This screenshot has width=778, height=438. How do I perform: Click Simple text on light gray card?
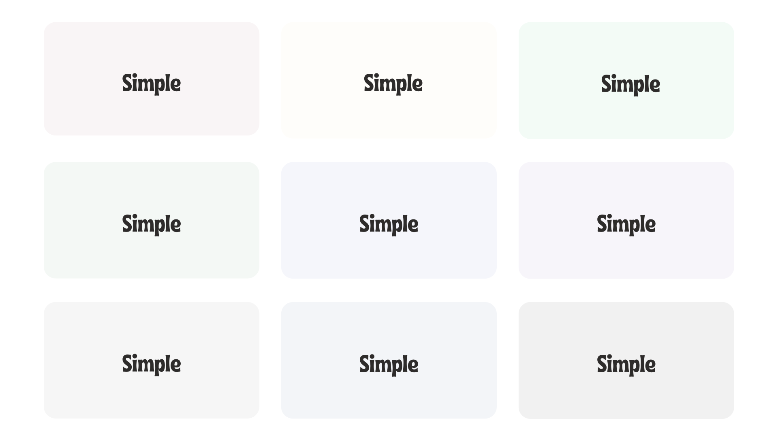[152, 364]
